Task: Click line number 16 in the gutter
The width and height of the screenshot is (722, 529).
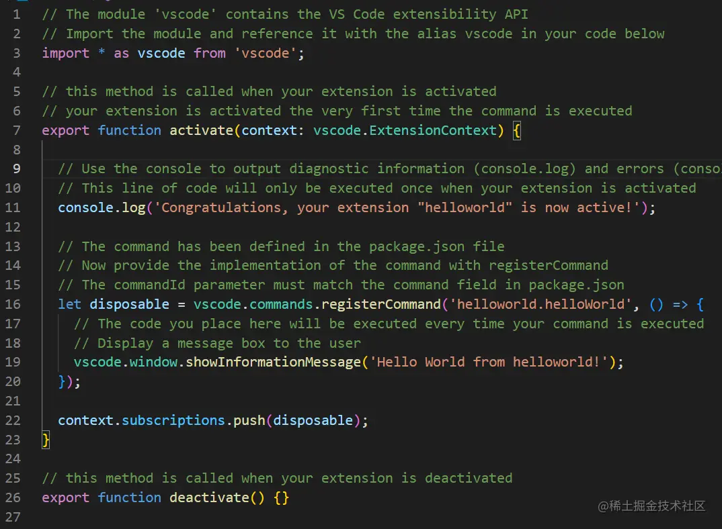Action: click(x=13, y=304)
